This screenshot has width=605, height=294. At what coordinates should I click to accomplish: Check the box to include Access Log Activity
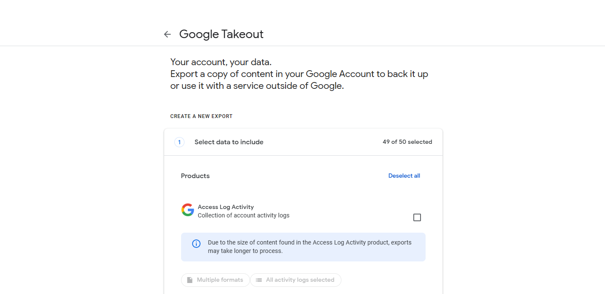click(417, 217)
